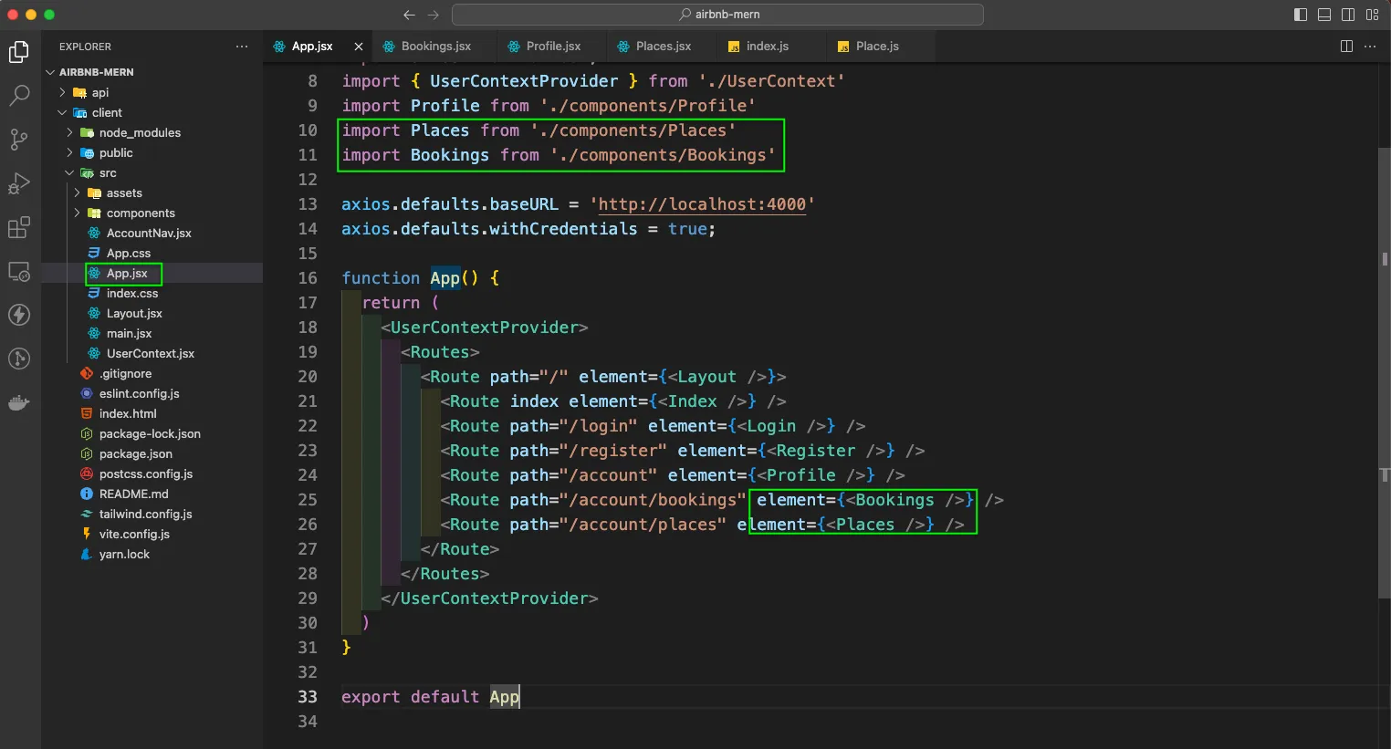Open package.json file
Screen dimensions: 1391x749
tap(135, 453)
